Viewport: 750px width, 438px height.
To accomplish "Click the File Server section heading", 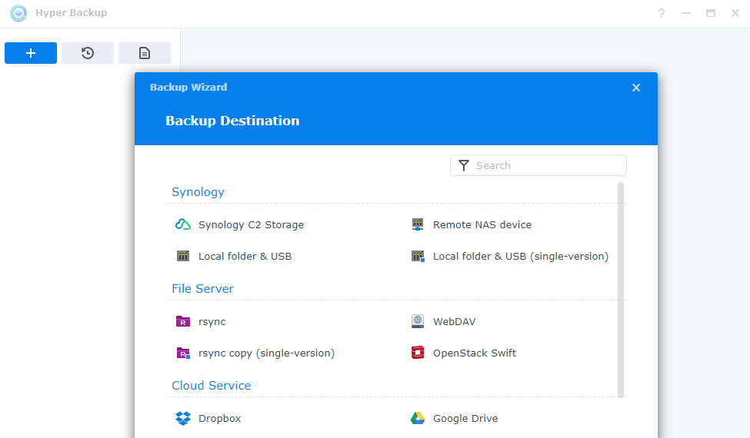I will coord(203,288).
